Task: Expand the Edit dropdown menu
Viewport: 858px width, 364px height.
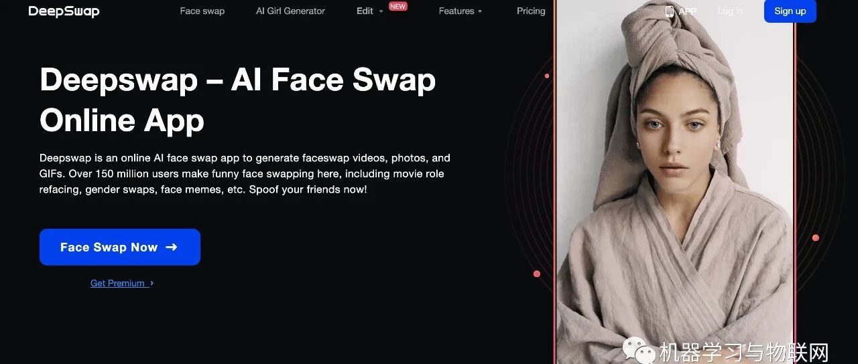Action: (370, 11)
